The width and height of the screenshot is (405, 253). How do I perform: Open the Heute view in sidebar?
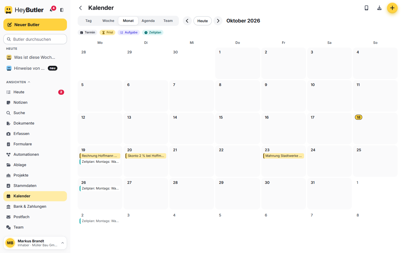35,92
